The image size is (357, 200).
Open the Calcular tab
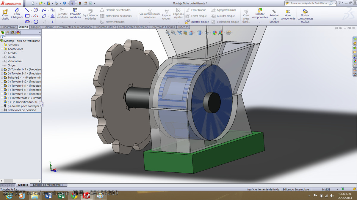click(48, 27)
